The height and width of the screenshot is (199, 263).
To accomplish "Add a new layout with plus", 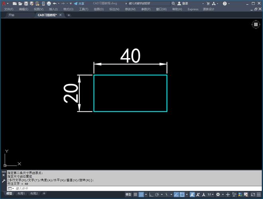I will [x=44, y=193].
